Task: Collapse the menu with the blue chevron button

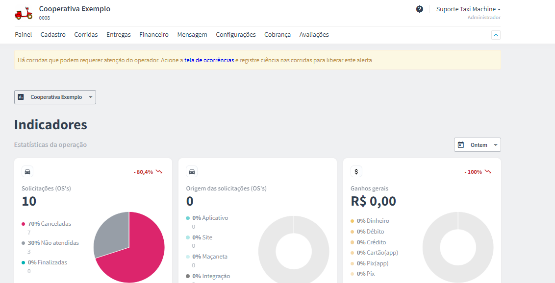Action: [x=496, y=35]
